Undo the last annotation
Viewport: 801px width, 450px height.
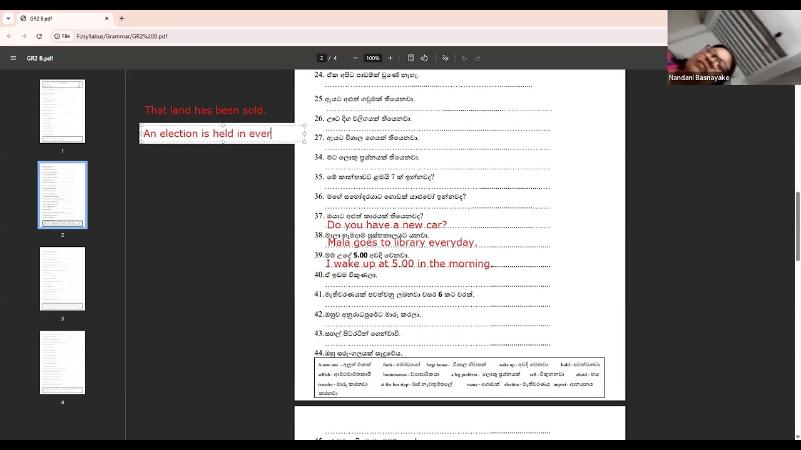pyautogui.click(x=464, y=58)
